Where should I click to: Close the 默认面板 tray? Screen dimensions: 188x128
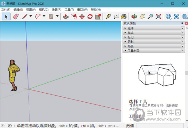186,23
